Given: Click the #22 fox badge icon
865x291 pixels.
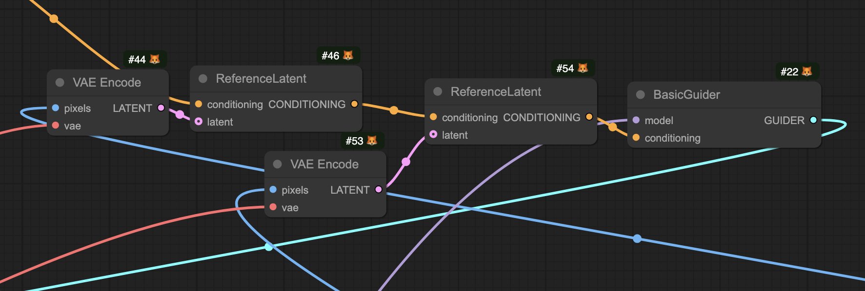Looking at the screenshot, I should (807, 72).
